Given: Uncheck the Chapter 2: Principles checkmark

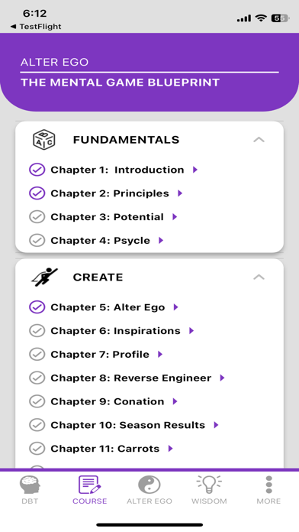Looking at the screenshot, I should 37,193.
